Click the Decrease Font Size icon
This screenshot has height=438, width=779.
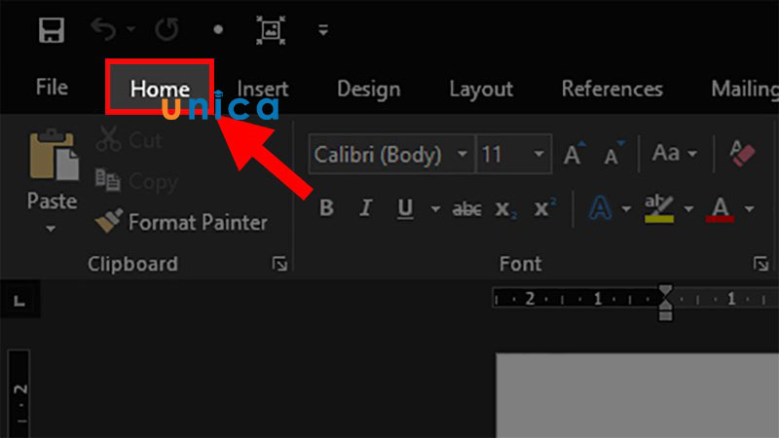[x=613, y=154]
